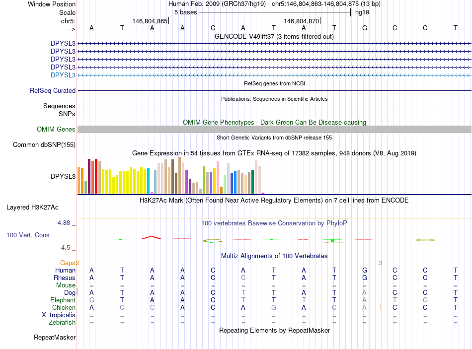Click the G base in chr5 sequence row

[365, 28]
